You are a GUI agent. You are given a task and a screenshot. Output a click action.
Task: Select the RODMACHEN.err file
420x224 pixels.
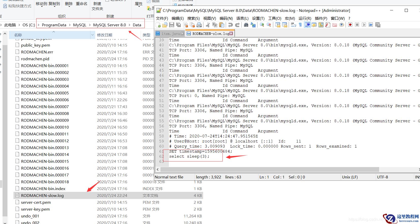coord(37,52)
